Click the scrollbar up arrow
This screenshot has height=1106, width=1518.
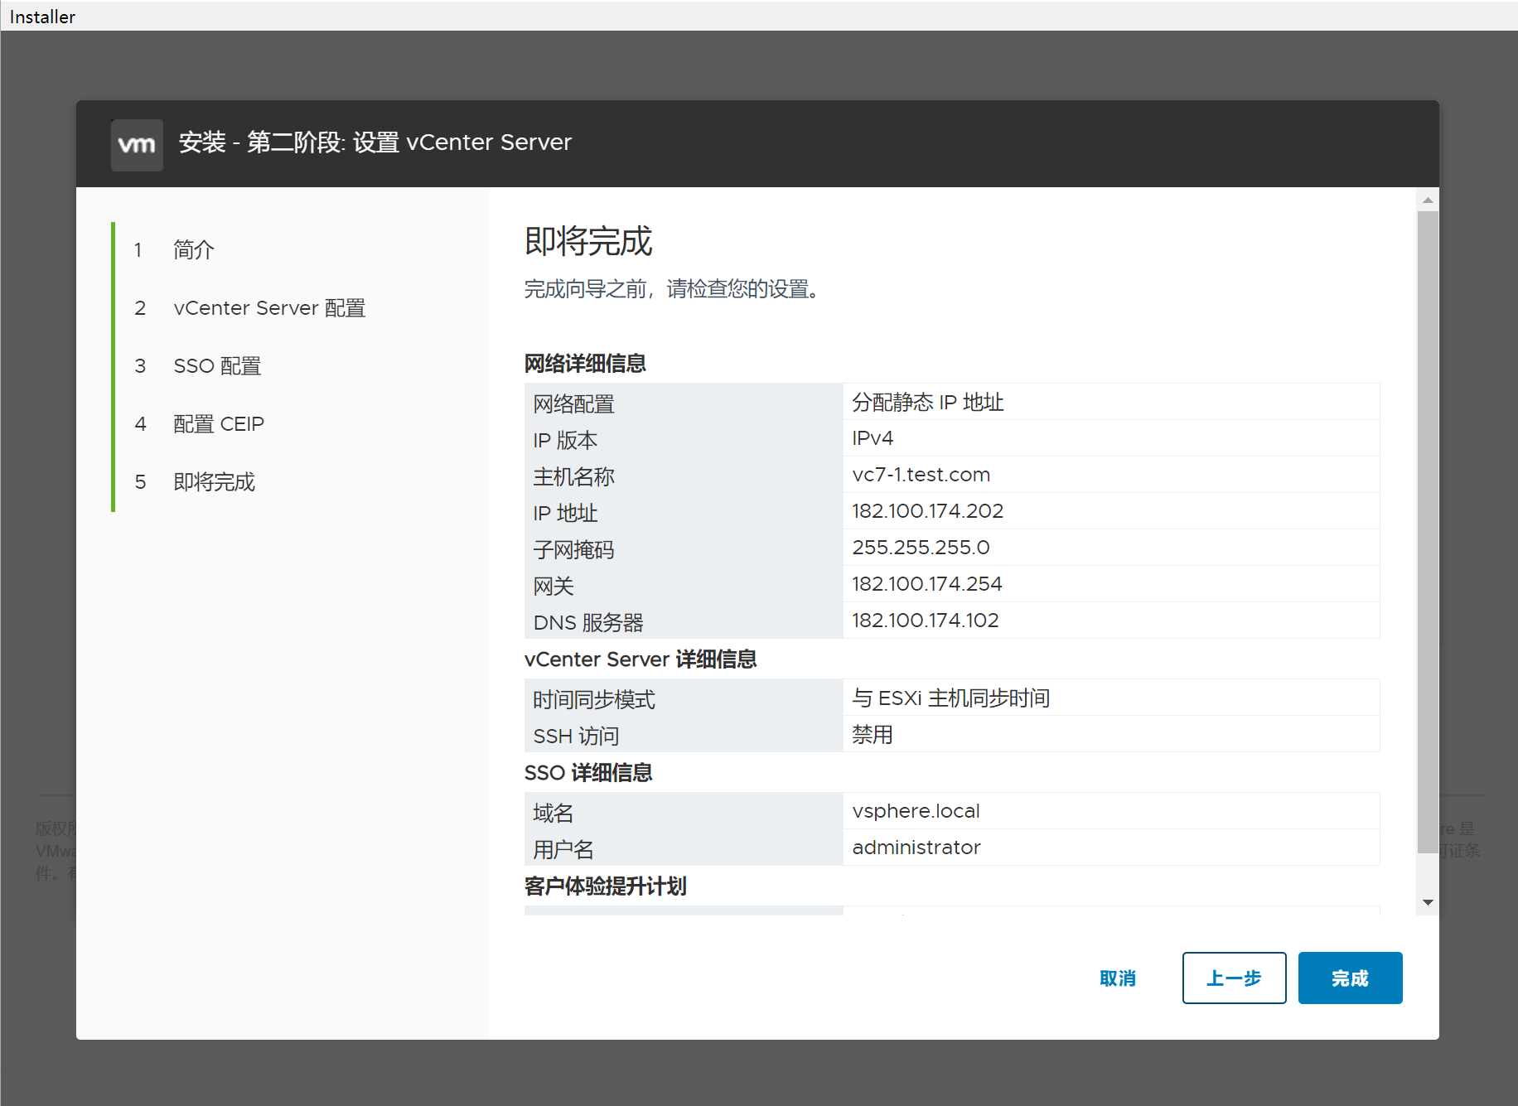[1428, 200]
